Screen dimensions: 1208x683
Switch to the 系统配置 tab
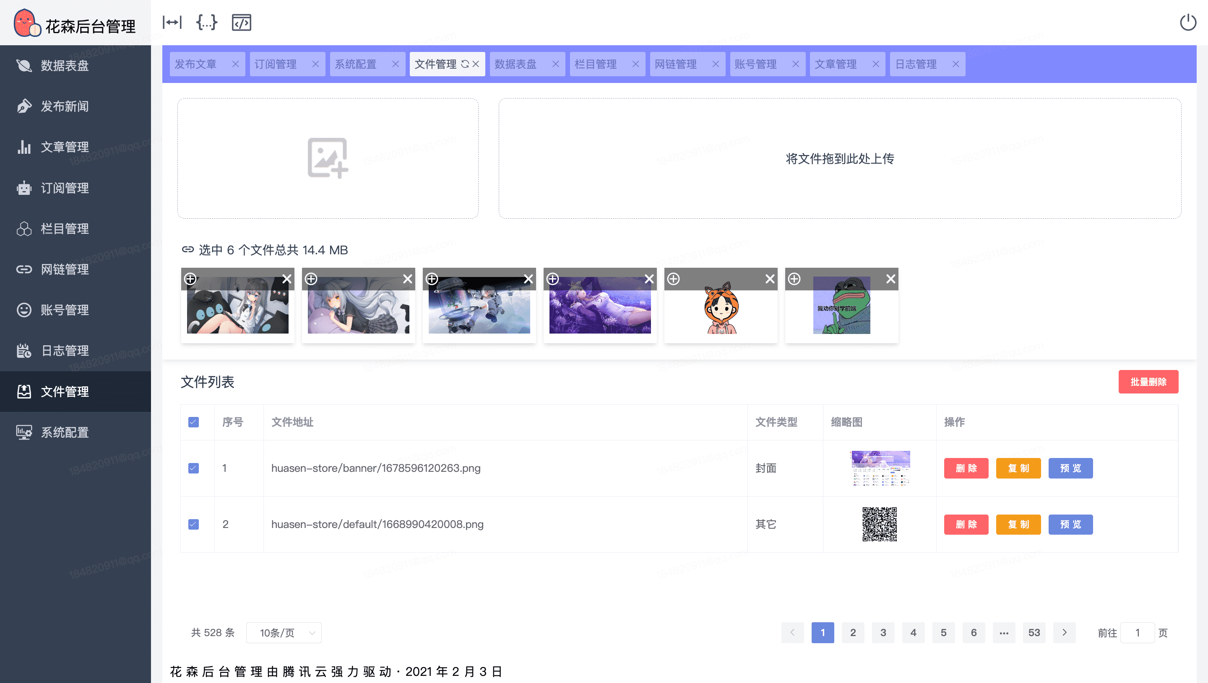[x=356, y=64]
